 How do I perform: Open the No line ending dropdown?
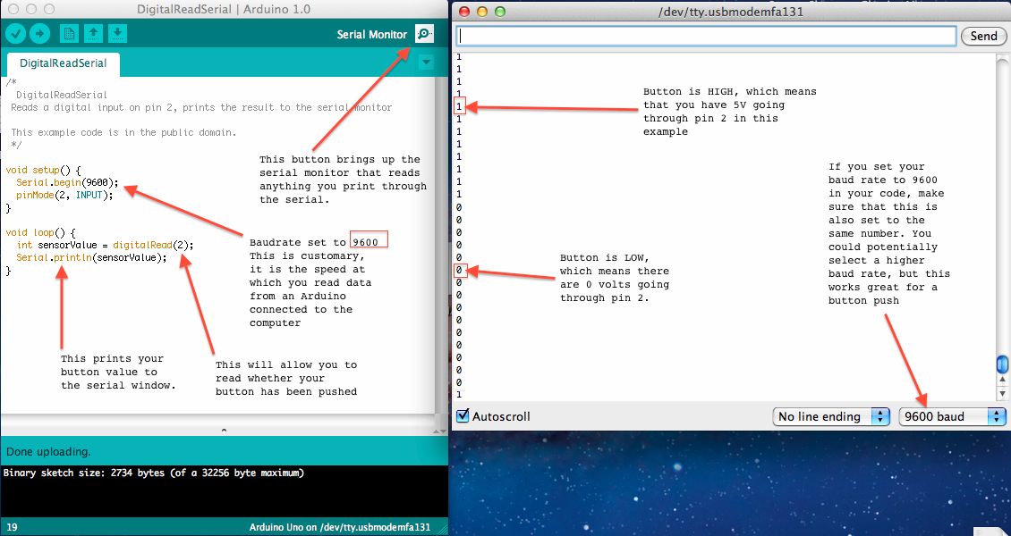tap(831, 417)
